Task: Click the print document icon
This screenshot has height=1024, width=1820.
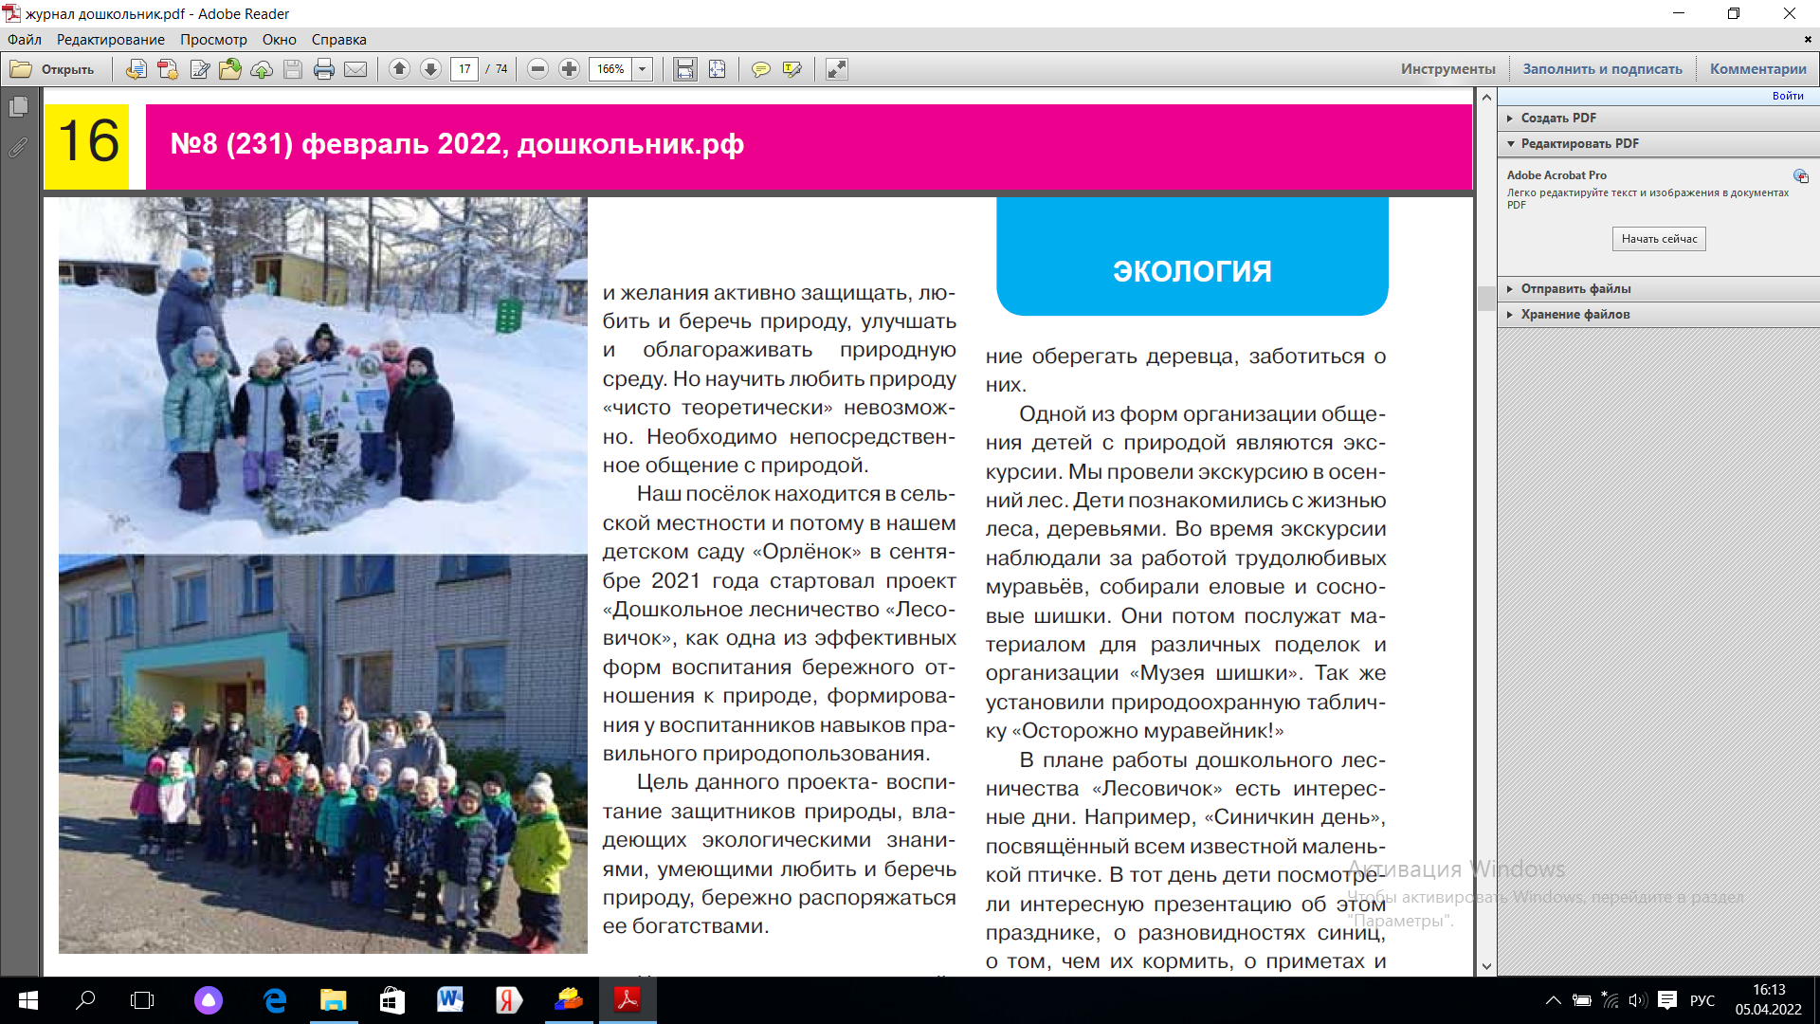Action: coord(324,69)
